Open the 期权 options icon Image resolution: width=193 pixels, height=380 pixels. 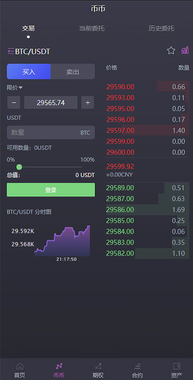(x=98, y=366)
